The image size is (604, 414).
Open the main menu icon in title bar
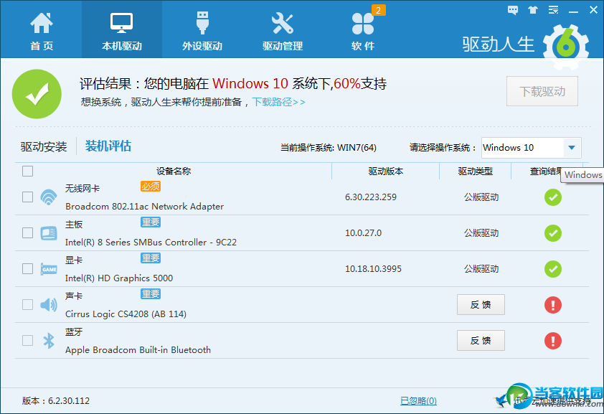coord(553,10)
